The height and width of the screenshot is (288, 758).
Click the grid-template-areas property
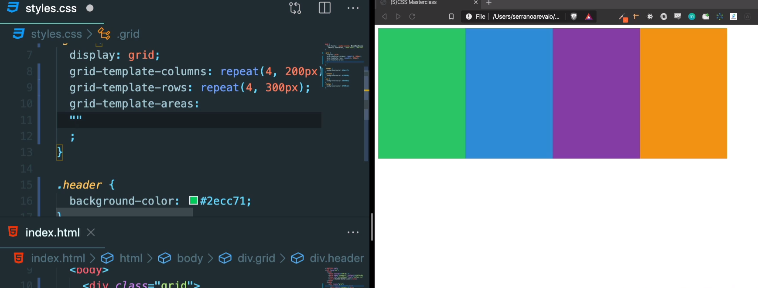[134, 104]
